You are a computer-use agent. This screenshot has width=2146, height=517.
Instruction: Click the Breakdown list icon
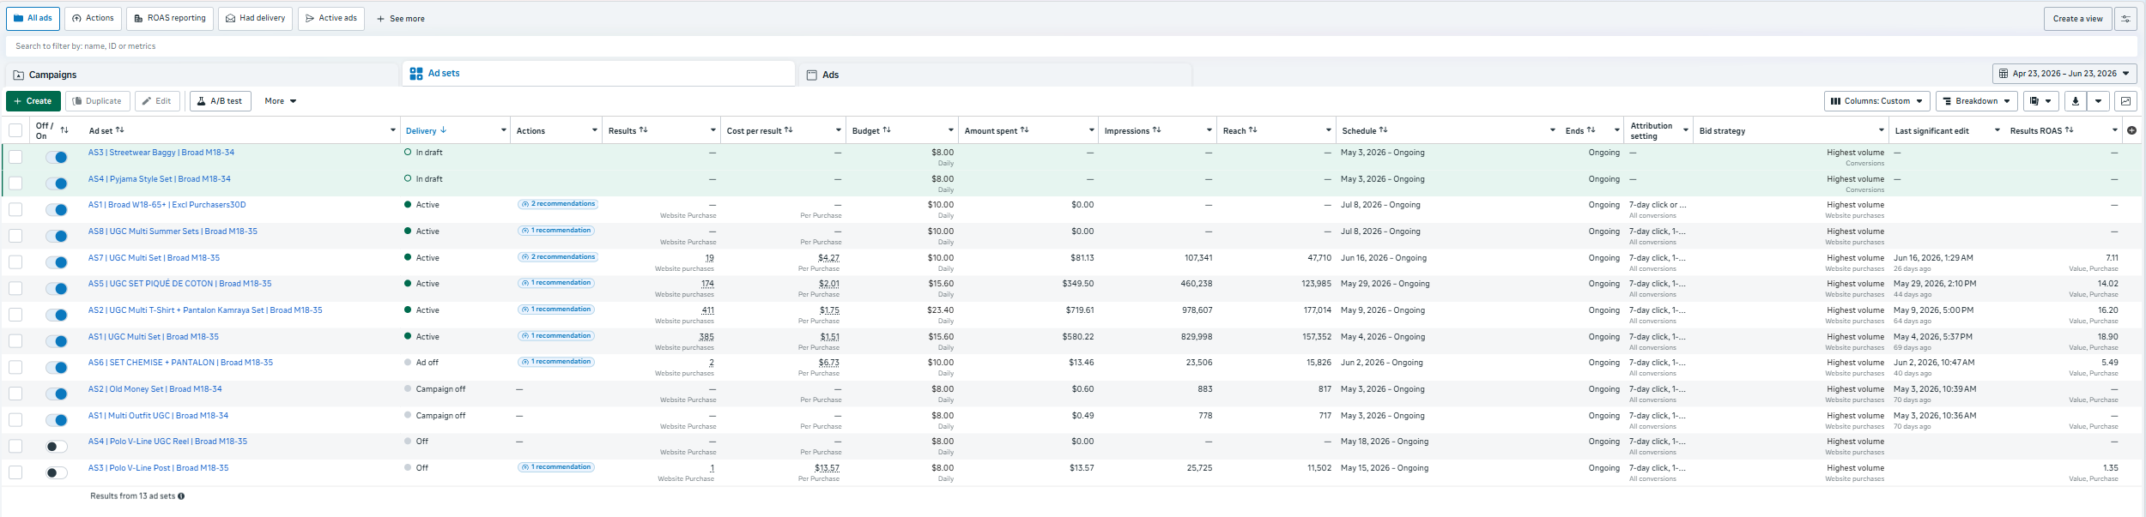pos(1947,101)
